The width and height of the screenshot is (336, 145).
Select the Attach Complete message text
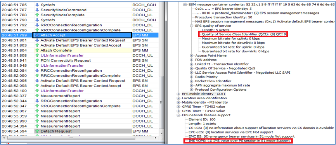(x=56, y=50)
